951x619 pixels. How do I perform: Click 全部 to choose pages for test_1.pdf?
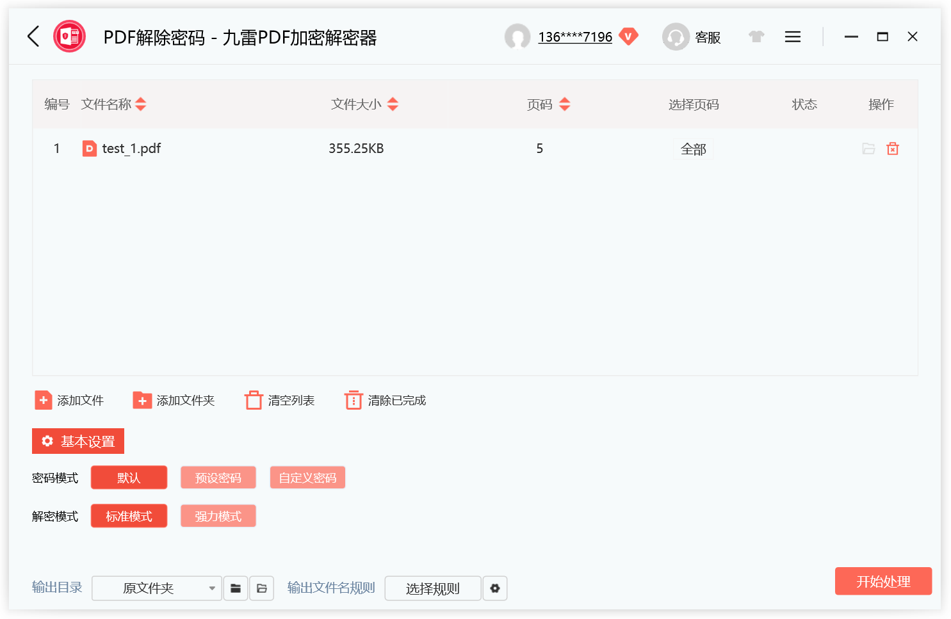tap(694, 148)
